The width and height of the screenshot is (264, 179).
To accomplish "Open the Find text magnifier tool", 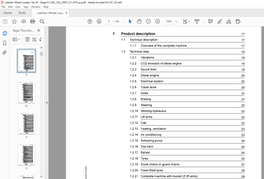I will (x=42, y=21).
